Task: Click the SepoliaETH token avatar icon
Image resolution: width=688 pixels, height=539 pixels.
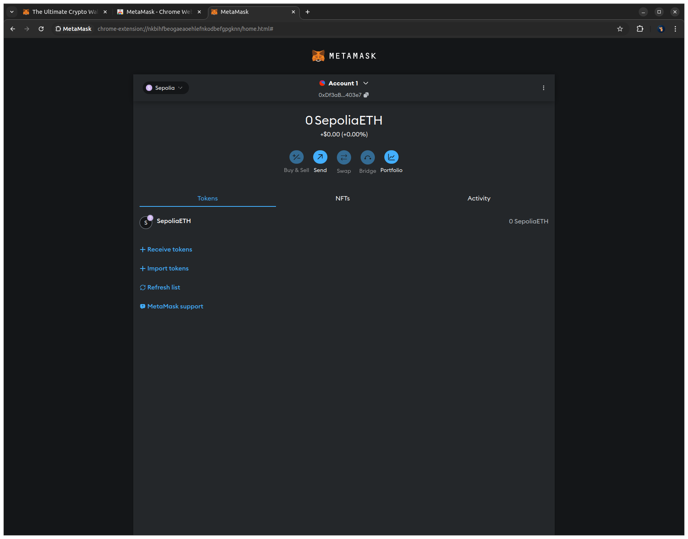Action: coord(146,222)
